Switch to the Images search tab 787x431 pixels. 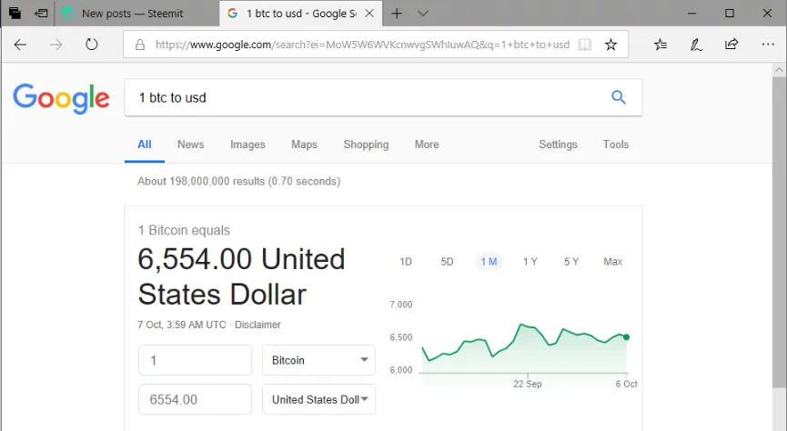point(247,145)
